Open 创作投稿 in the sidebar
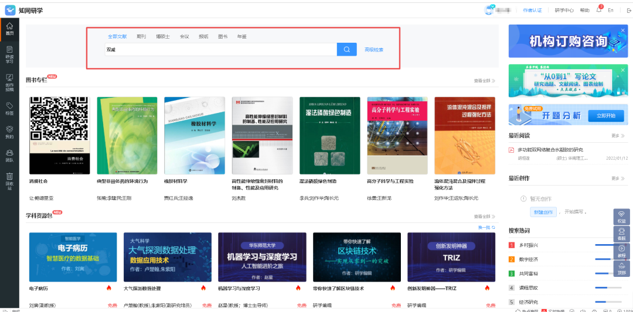Viewport: 633px width, 312px height. point(10,83)
